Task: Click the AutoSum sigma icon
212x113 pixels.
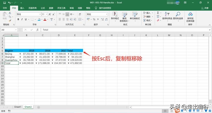Action: (158, 13)
